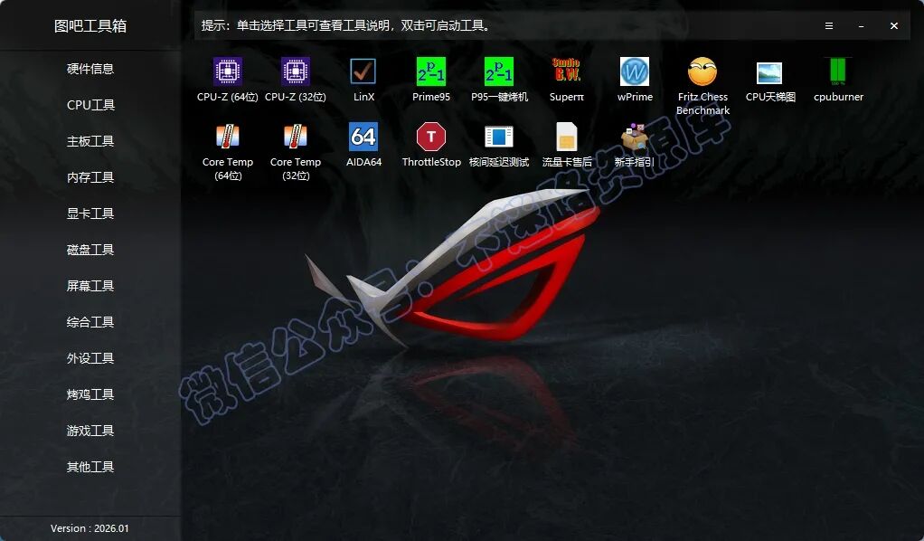924x541 pixels.
Task: Go to the 磁盘工具 category
Action: [x=90, y=250]
